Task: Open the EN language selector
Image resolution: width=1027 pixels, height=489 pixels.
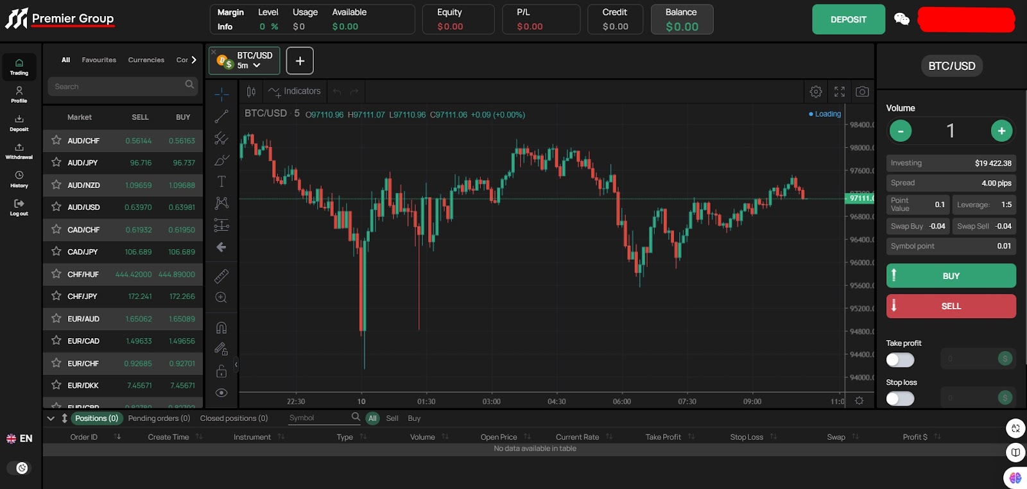Action: (19, 438)
